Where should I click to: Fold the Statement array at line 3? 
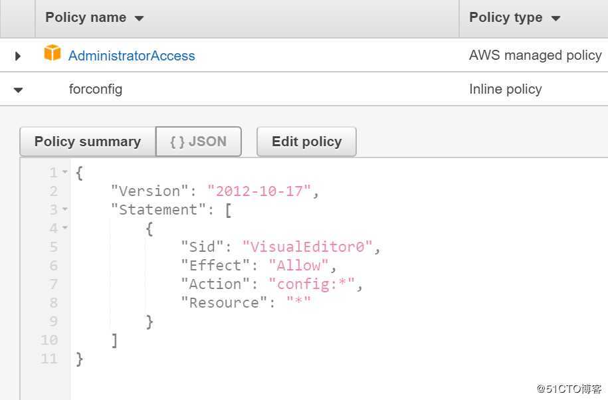pos(65,210)
